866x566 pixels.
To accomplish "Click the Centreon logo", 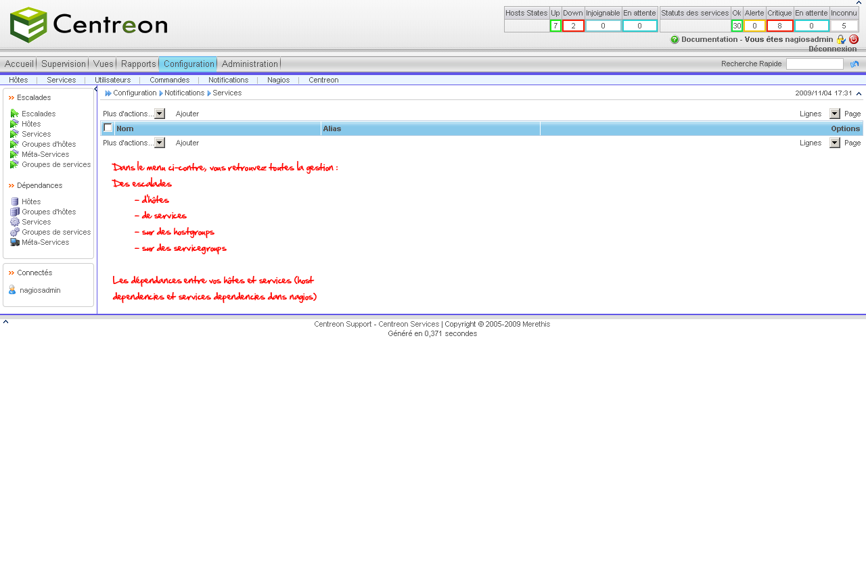I will [x=89, y=25].
